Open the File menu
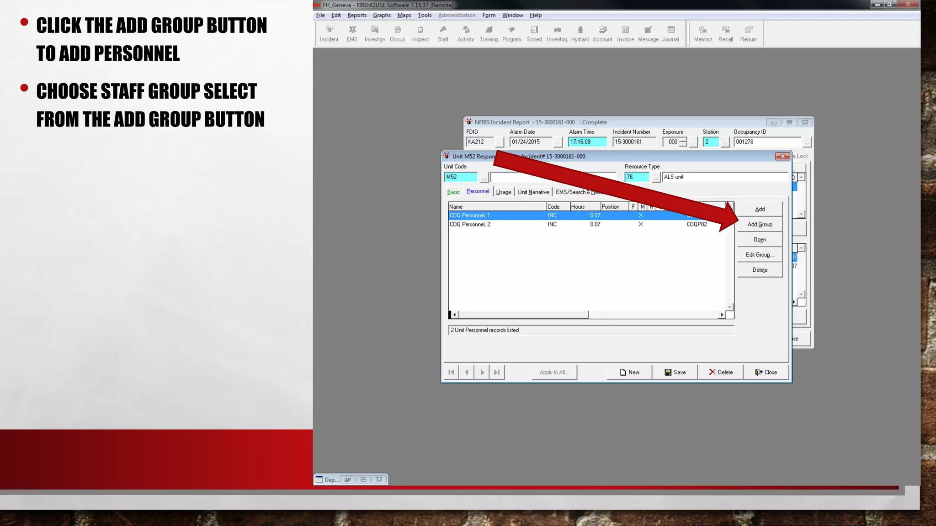936x526 pixels. point(320,15)
